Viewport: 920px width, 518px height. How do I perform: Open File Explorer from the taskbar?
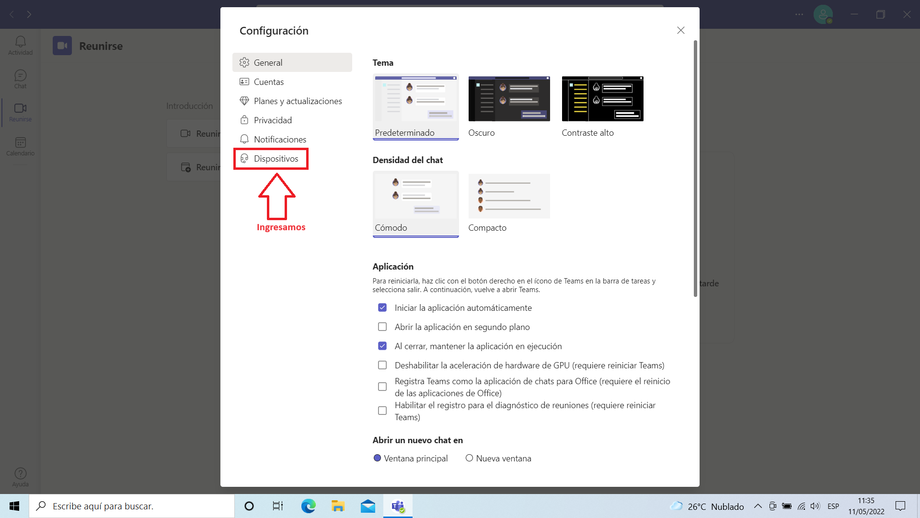pyautogui.click(x=338, y=506)
